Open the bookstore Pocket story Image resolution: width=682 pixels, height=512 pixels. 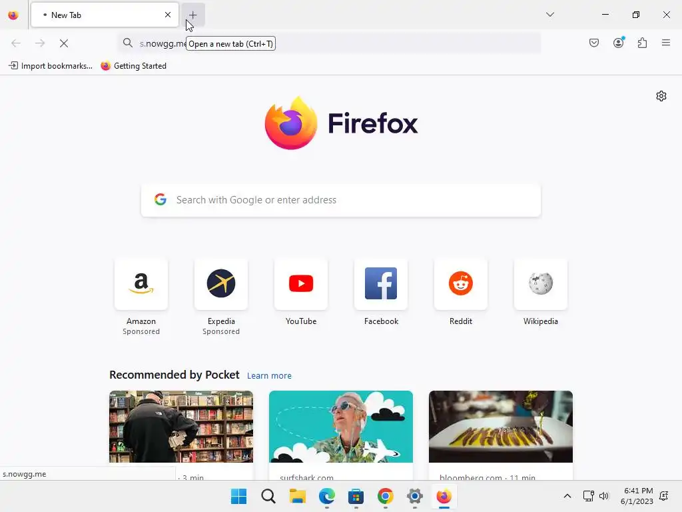pyautogui.click(x=181, y=427)
